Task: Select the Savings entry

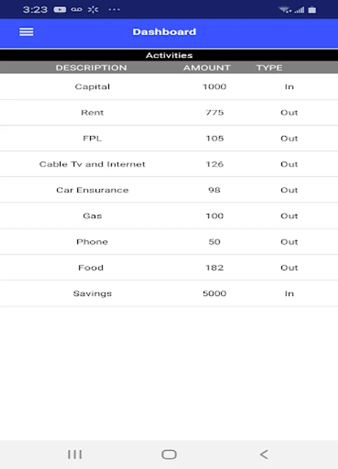Action: tap(169, 293)
